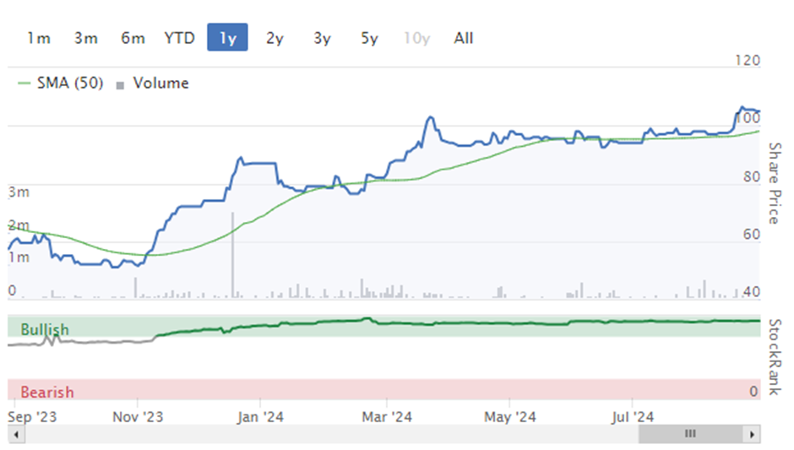
Task: Click the scrollbar right arrow
Action: pos(752,434)
